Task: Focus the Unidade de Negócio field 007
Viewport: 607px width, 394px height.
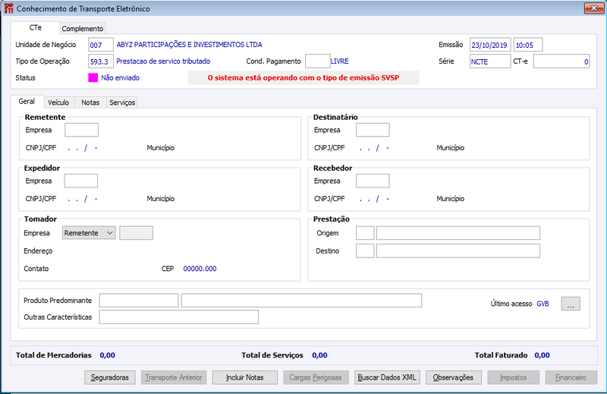Action: 101,45
